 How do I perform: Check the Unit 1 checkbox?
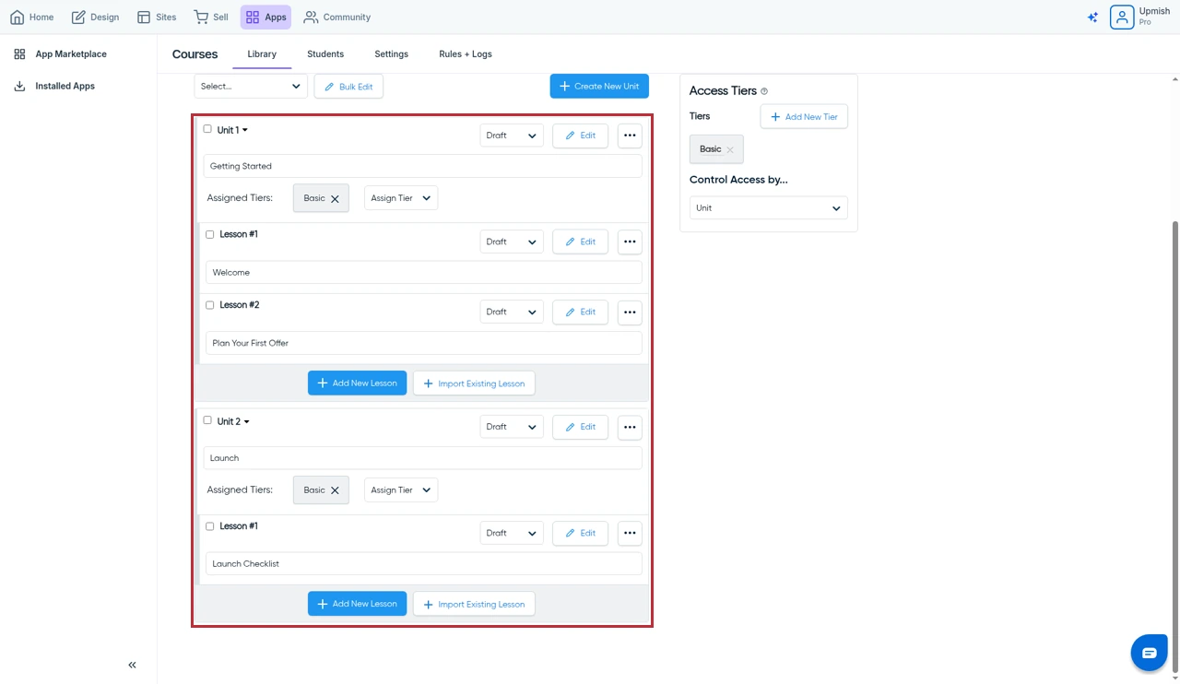point(207,129)
